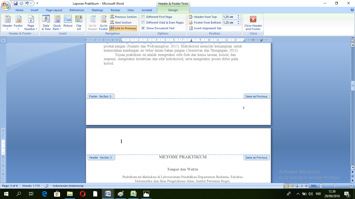Click the Save icon in quick access toolbar
The width and height of the screenshot is (355, 199).
(16, 3)
